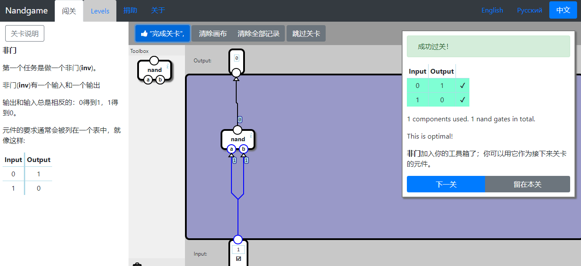Select the nand component in the Toolbox

click(155, 70)
